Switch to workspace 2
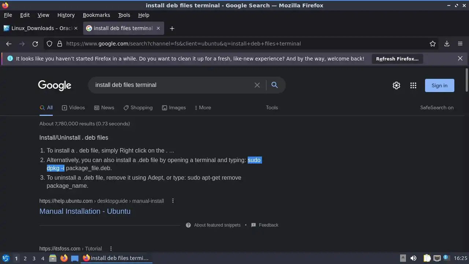Image resolution: width=469 pixels, height=264 pixels. (x=25, y=258)
